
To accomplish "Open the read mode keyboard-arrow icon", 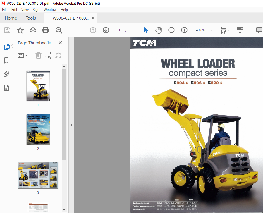I will coord(240,30).
